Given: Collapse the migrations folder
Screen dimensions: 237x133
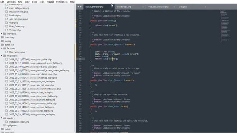Looking at the screenshot, I should pyautogui.click(x=1, y=56).
